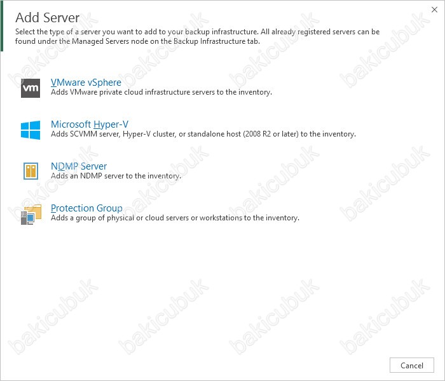Click the NDMP Server icon
Viewport: 445px width, 381px height.
[31, 171]
